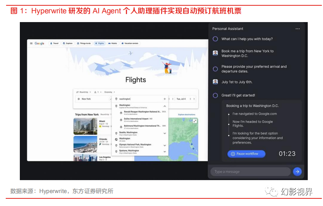
Task: Click the user avatar beside the July 1st message
Action: (x=215, y=82)
